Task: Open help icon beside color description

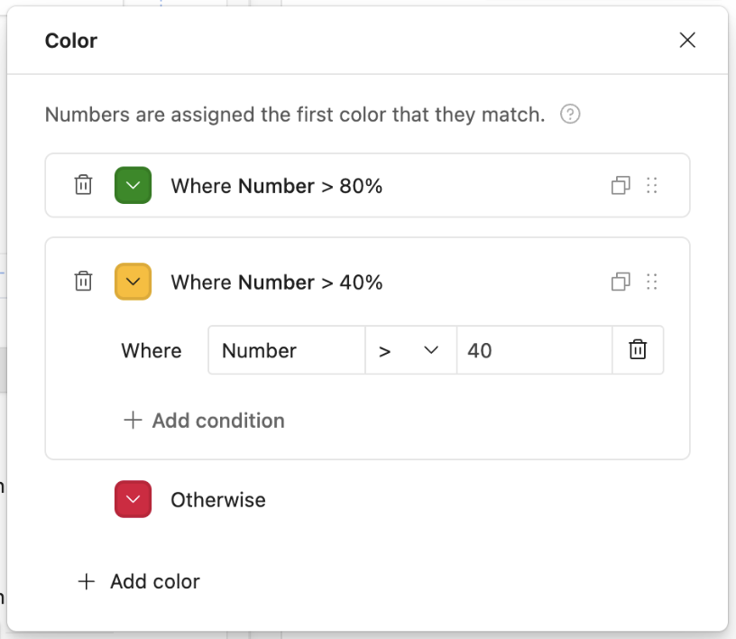Action: 570,115
